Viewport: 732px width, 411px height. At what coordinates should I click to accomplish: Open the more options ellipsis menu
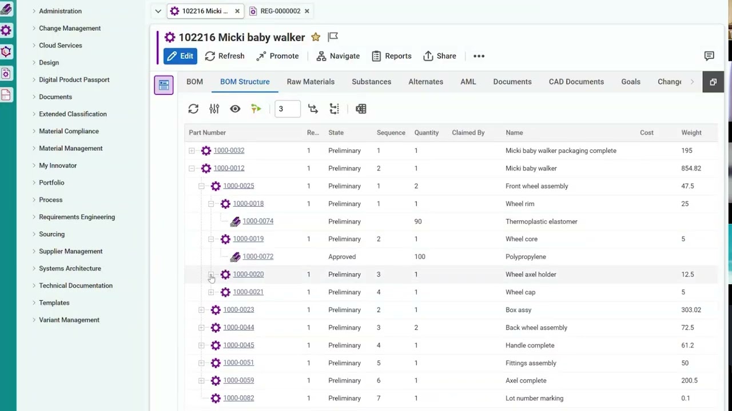479,56
